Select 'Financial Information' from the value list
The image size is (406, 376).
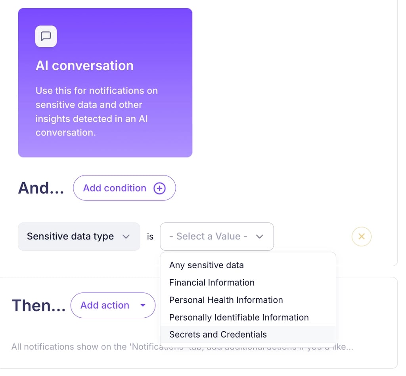point(211,282)
